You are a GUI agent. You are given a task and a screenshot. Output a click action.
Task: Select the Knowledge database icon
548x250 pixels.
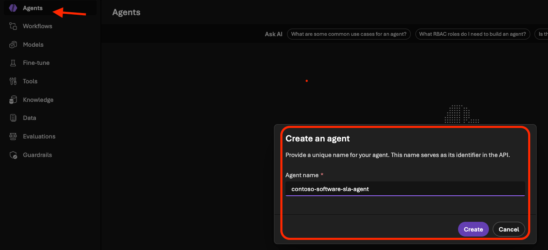[x=13, y=100]
